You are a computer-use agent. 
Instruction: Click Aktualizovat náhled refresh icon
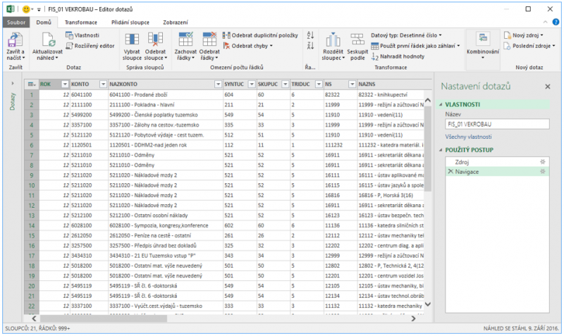pos(47,39)
